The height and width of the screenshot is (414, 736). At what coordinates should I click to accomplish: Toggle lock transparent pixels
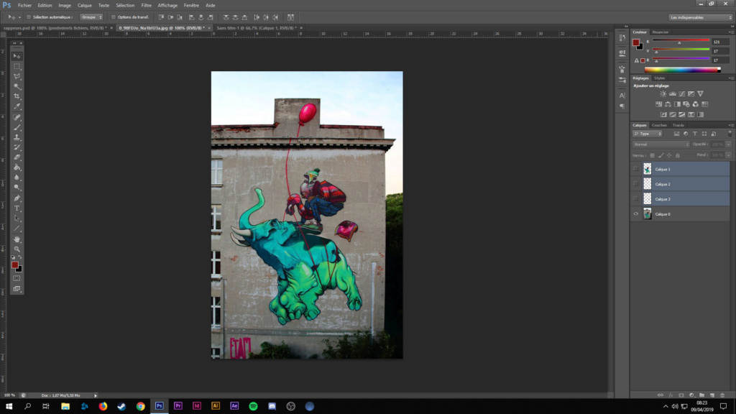pos(653,155)
